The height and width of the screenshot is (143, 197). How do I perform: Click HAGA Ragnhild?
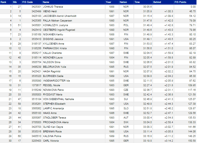pos(52,71)
